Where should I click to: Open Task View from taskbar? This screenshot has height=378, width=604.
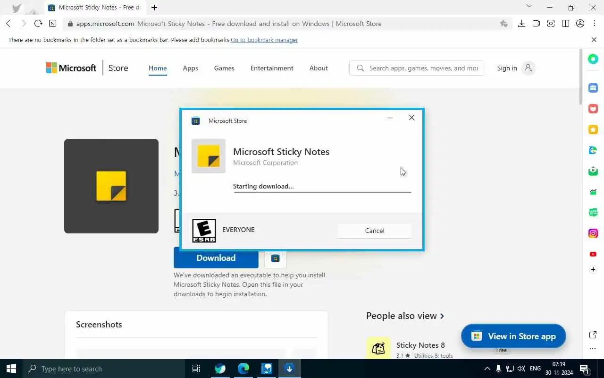196,369
